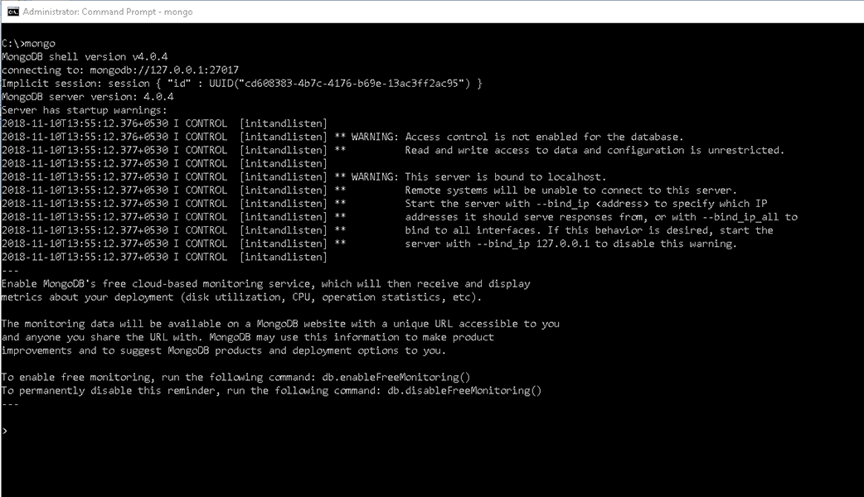Viewport: 864px width, 497px height.
Task: Click 'Enable MongoDB's free cloud-based monitoring service' line
Action: (x=265, y=284)
